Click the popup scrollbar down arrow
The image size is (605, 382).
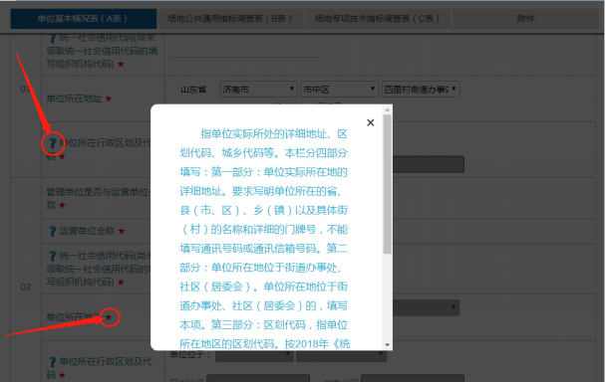coord(388,344)
